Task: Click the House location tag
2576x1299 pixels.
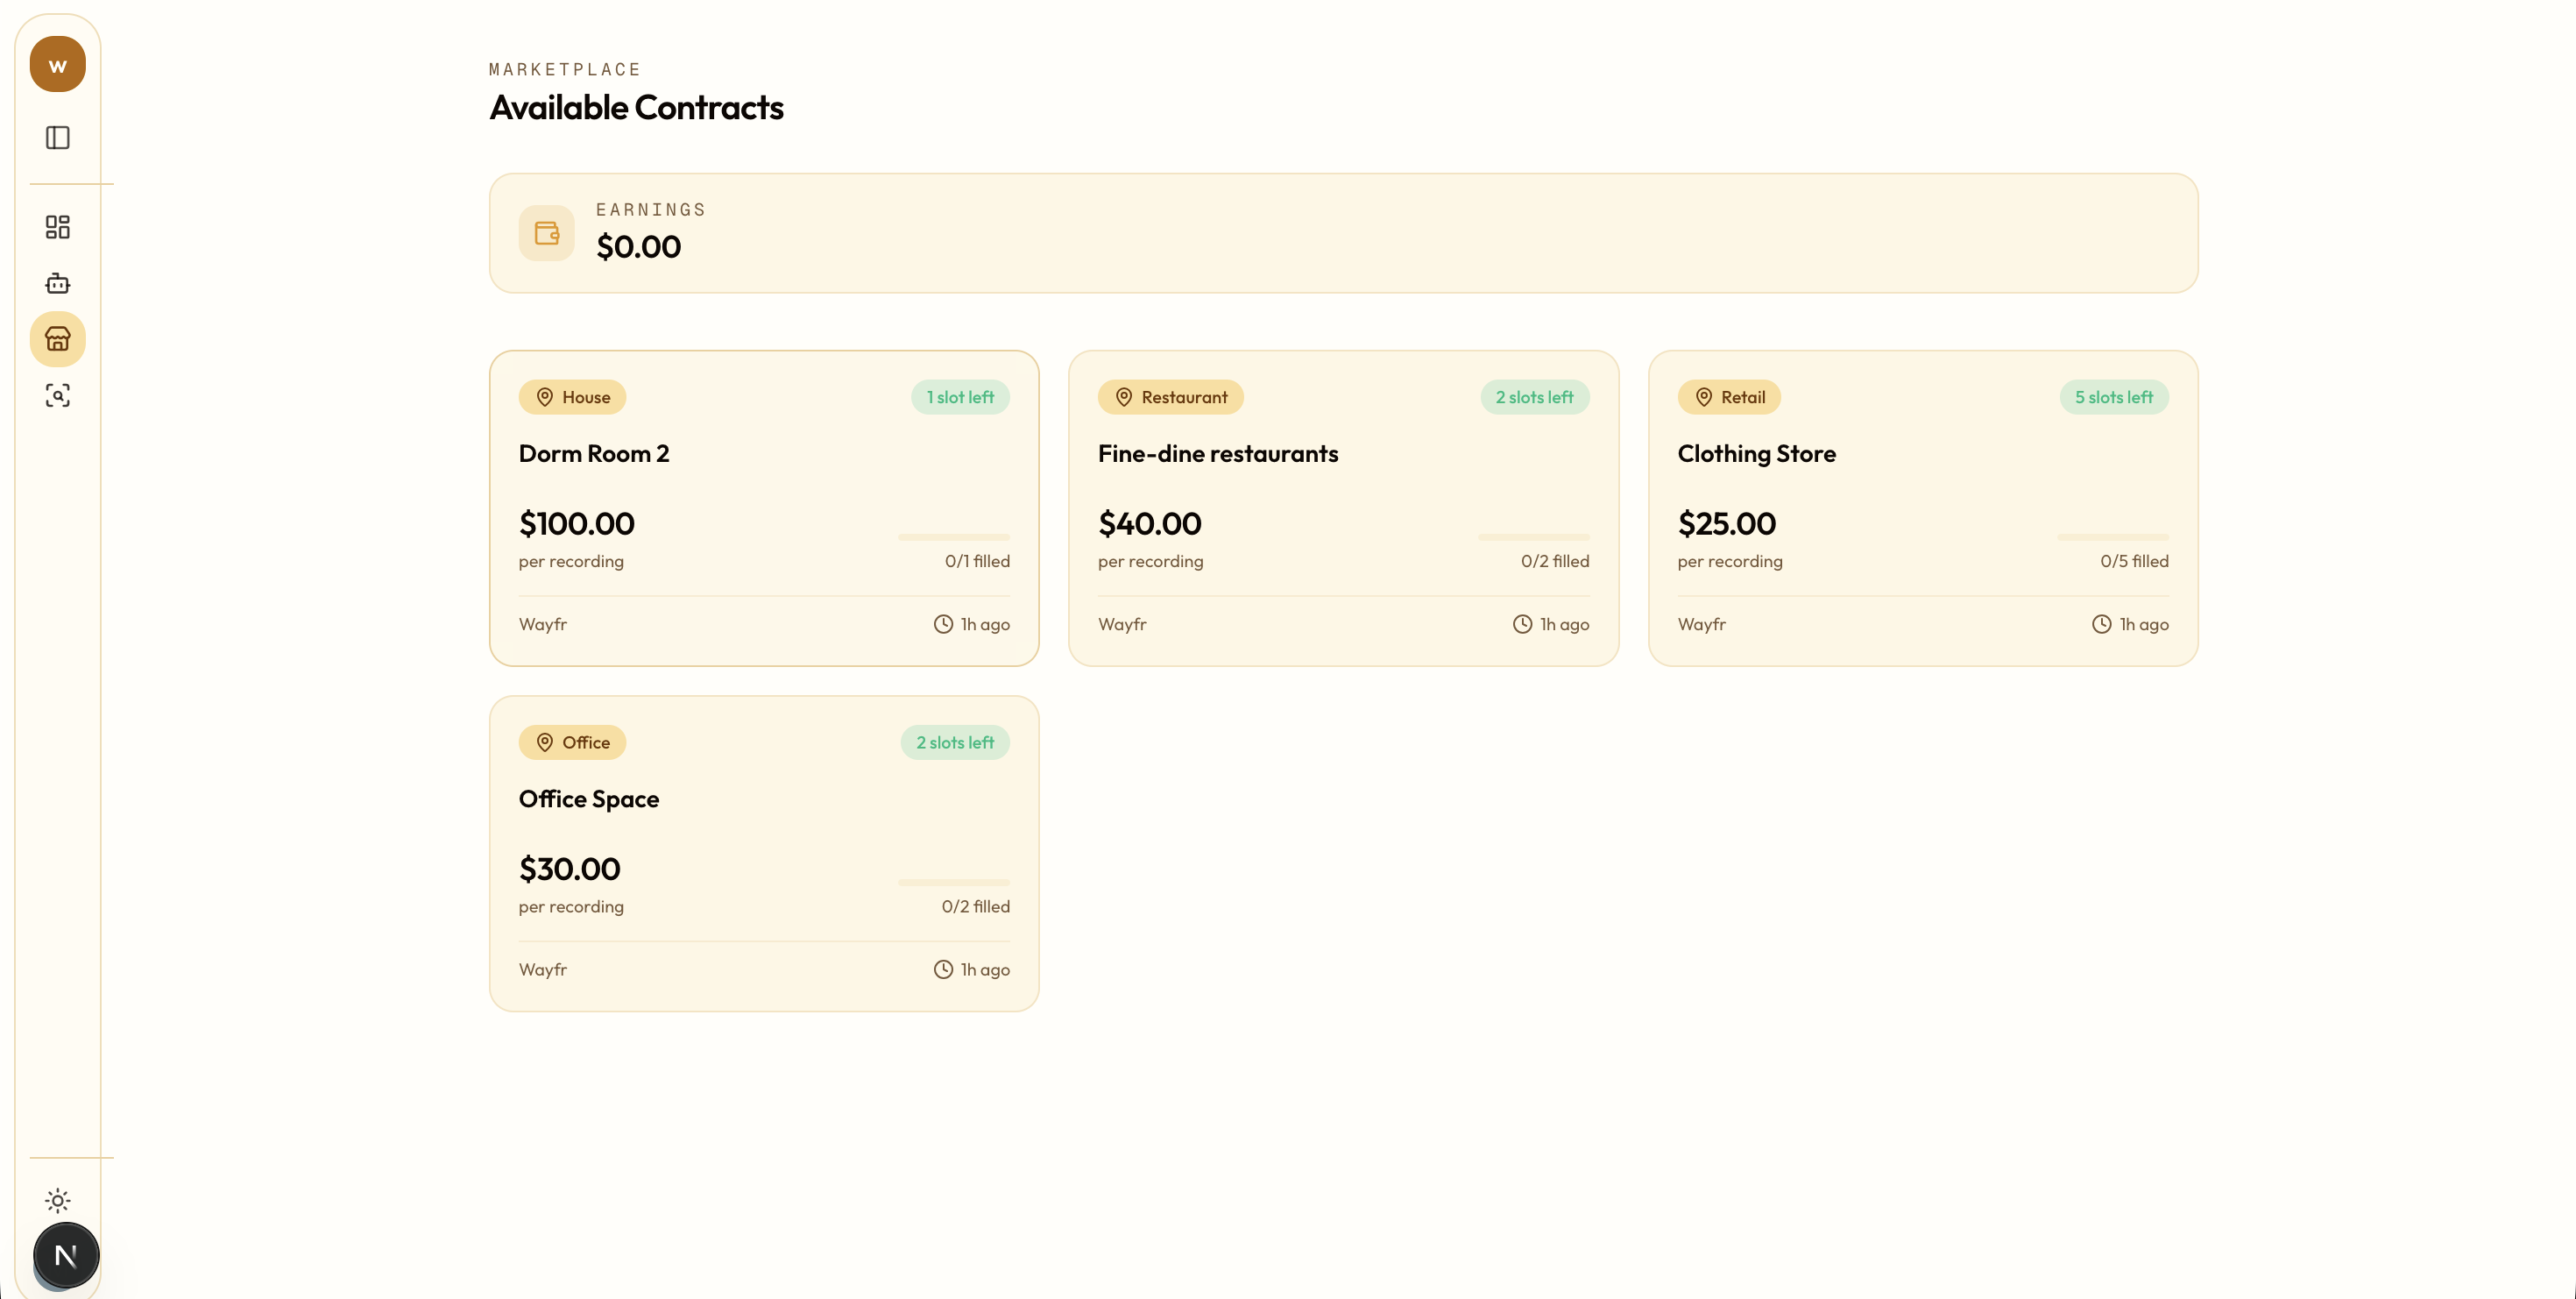Action: click(x=572, y=397)
